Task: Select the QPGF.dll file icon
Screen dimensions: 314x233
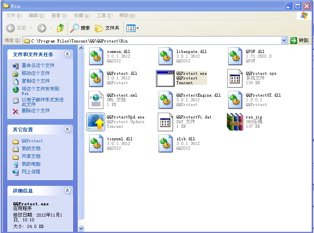Action: (235, 56)
